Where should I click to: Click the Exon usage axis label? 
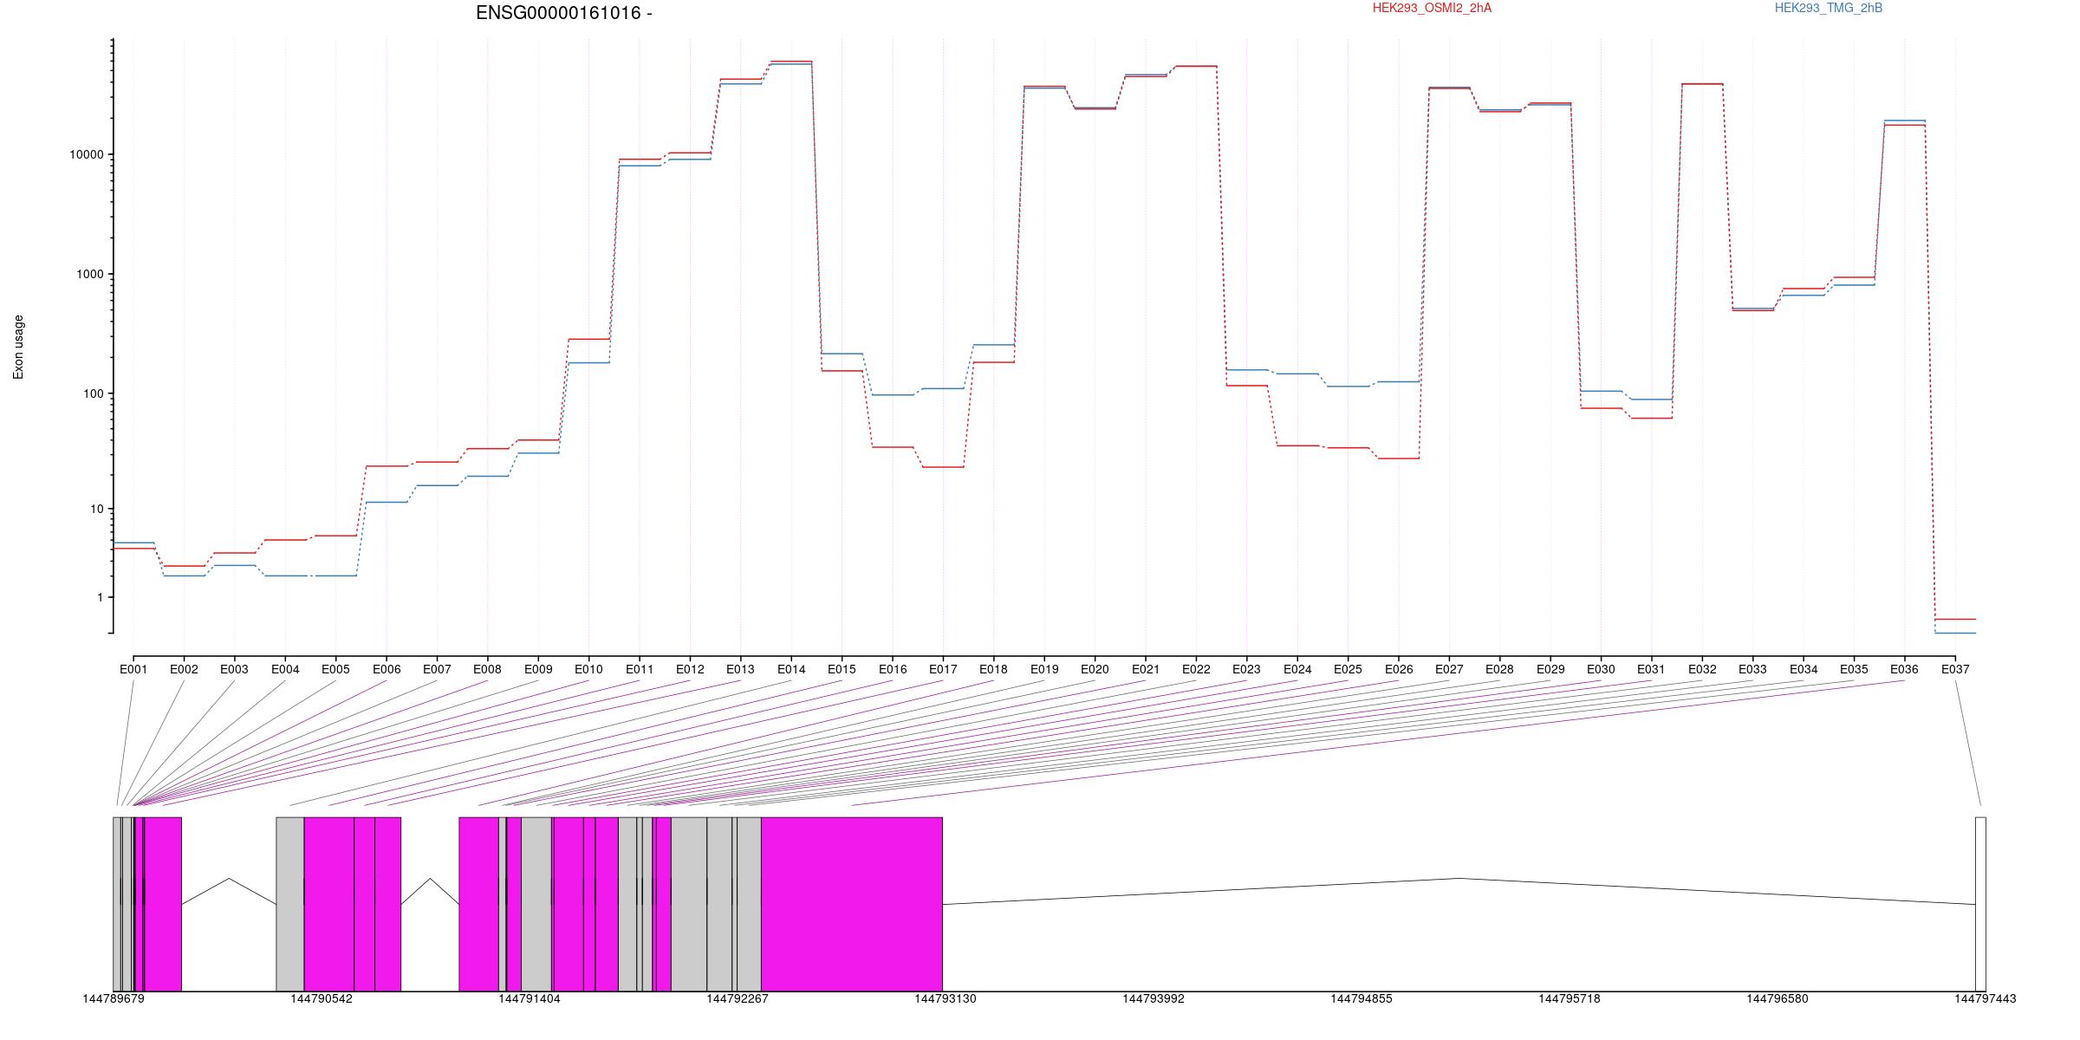(18, 347)
